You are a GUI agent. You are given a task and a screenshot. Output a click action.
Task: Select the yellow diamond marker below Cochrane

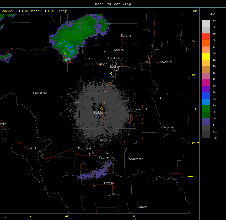coord(89,154)
